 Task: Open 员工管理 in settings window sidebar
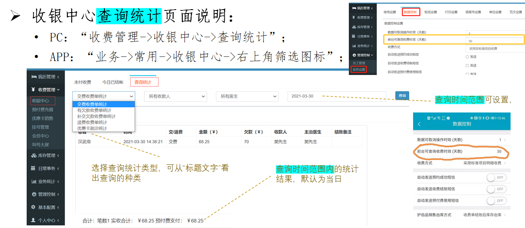(358, 63)
